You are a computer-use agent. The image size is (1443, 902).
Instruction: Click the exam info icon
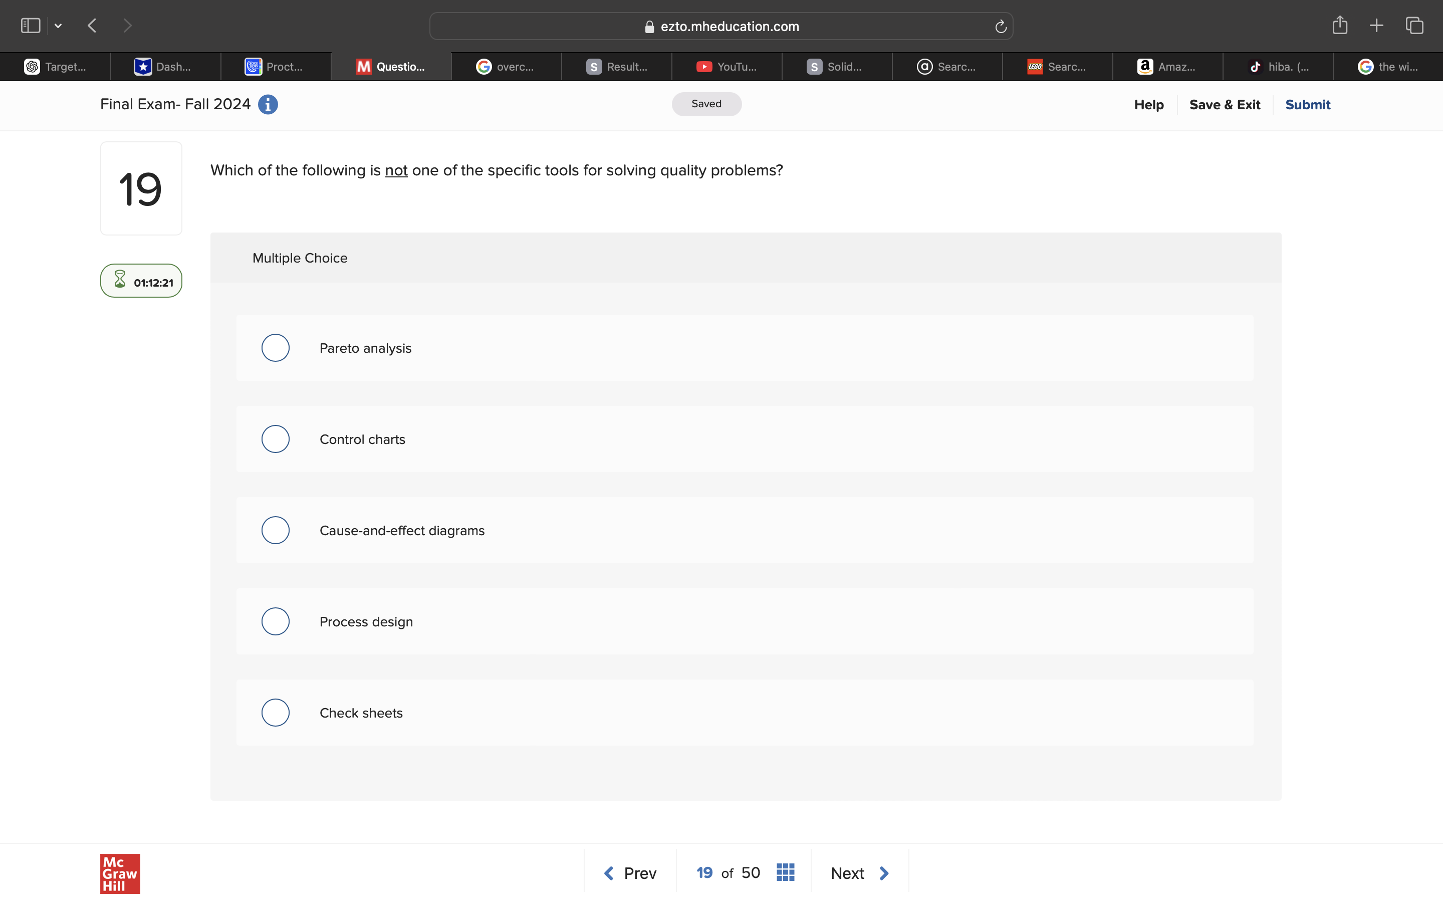268,104
